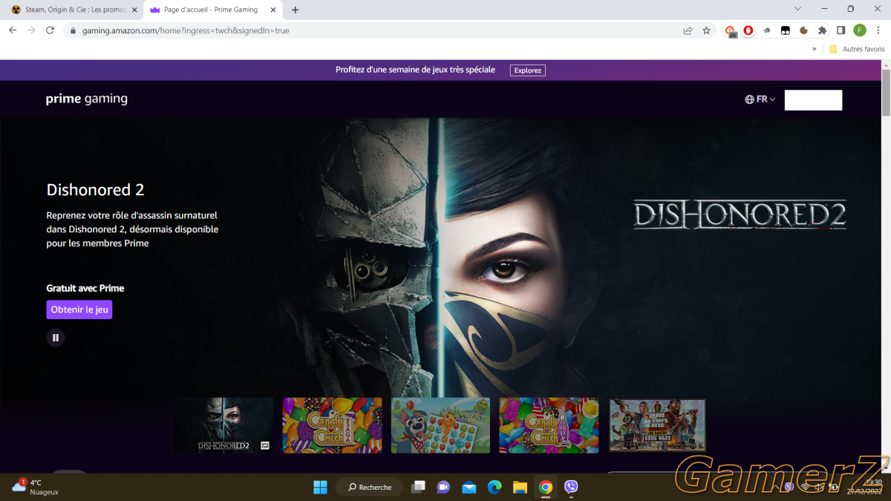Select the Farm Heroes thumbnail
The width and height of the screenshot is (891, 501).
pyautogui.click(x=440, y=425)
